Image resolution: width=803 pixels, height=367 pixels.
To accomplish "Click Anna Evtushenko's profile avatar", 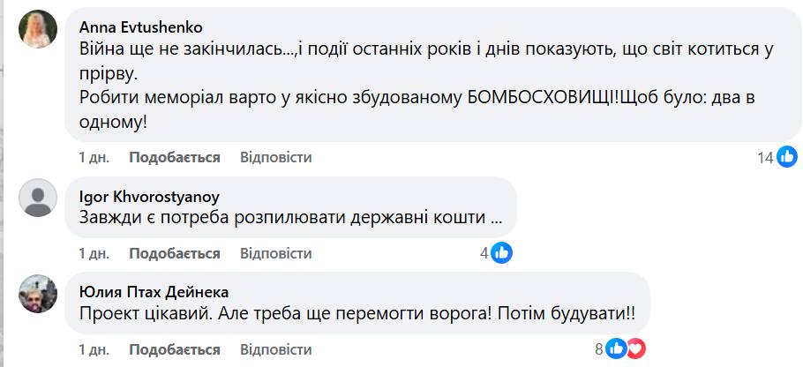I will pos(38,31).
